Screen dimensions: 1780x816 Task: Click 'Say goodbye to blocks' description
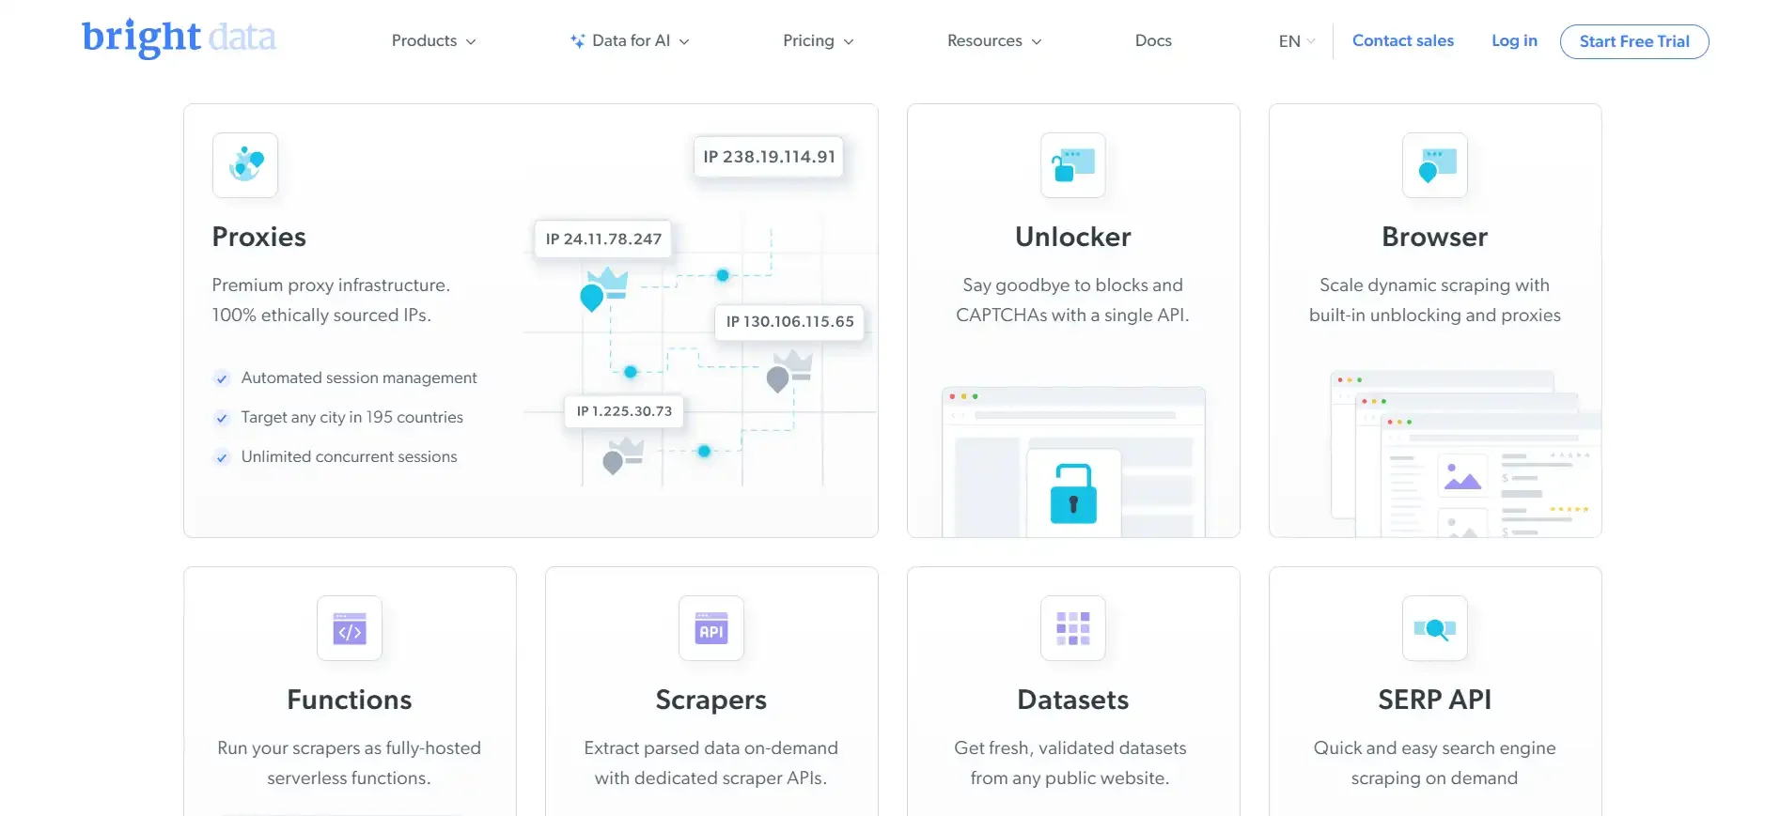click(x=1073, y=285)
